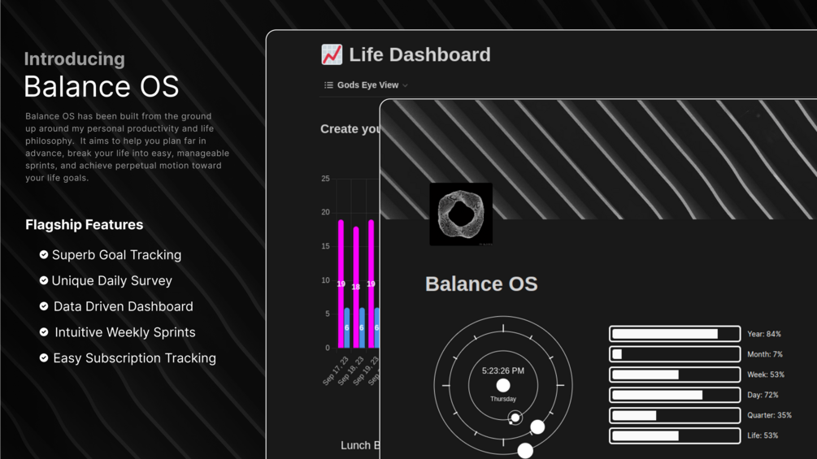Click the Life Dashboard chart emoji icon
817x459 pixels.
(x=332, y=54)
